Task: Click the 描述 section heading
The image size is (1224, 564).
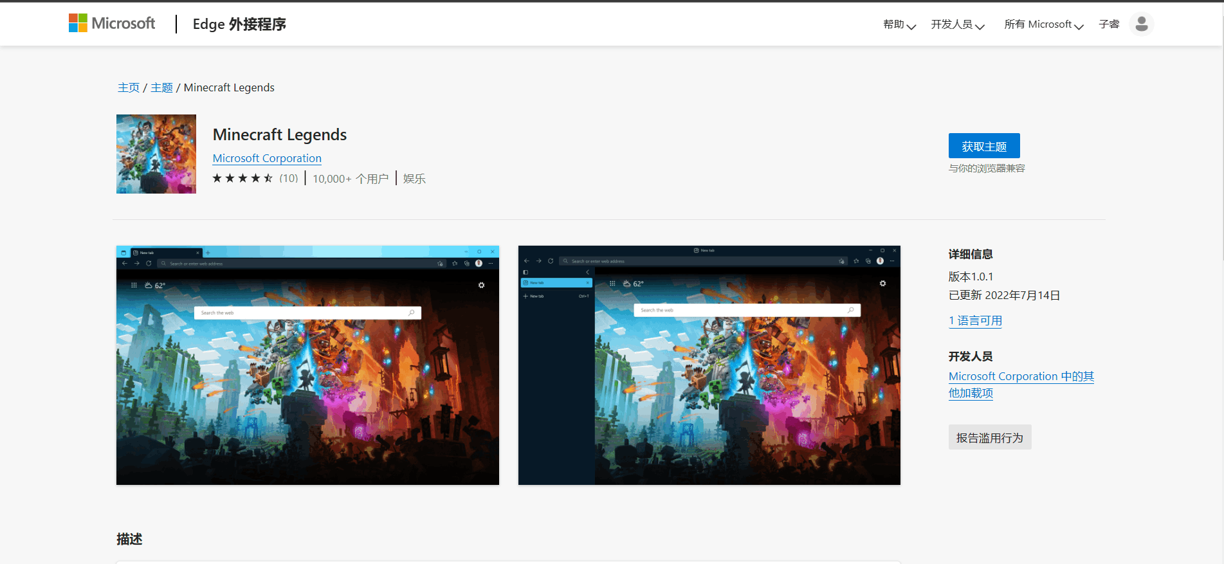Action: coord(129,539)
